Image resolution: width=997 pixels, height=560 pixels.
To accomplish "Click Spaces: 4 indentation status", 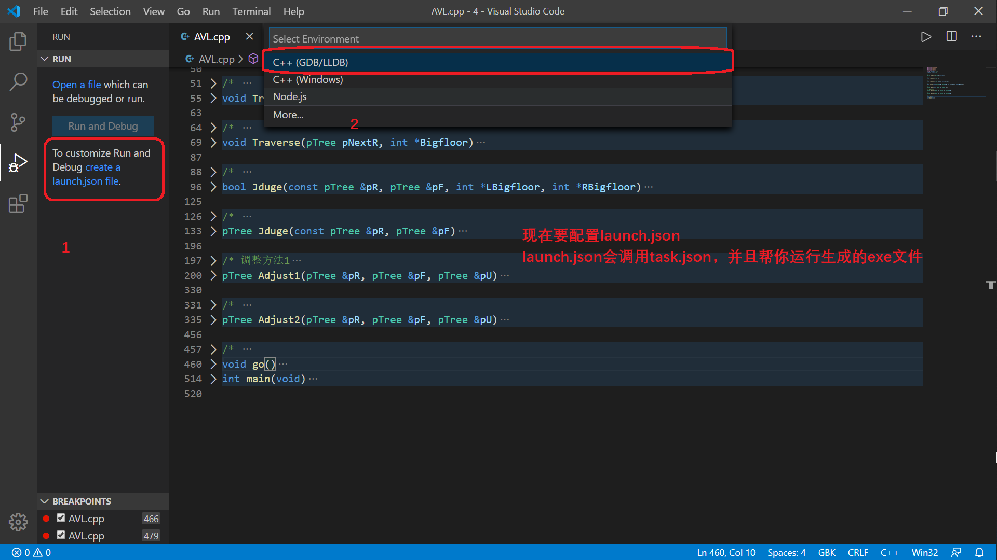I will click(786, 553).
